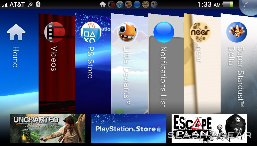Select the Home page label

16,57
